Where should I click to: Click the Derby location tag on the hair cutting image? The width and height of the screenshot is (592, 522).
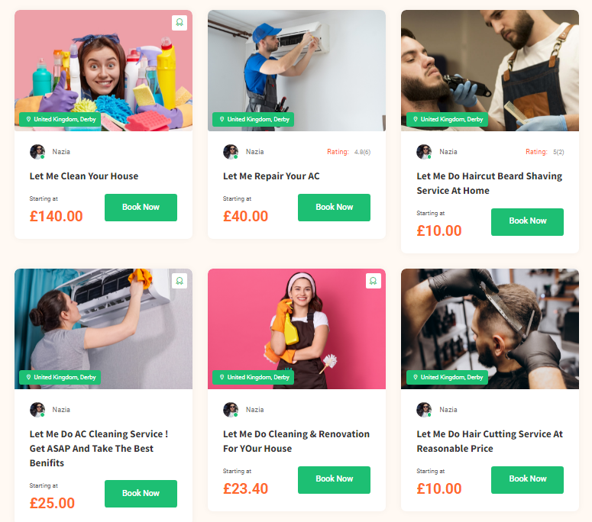click(446, 377)
